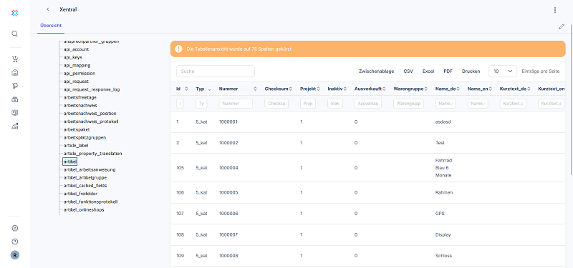Screen dimensions: 573x268
Task: Click the pencil edit icon
Action: [562, 26]
